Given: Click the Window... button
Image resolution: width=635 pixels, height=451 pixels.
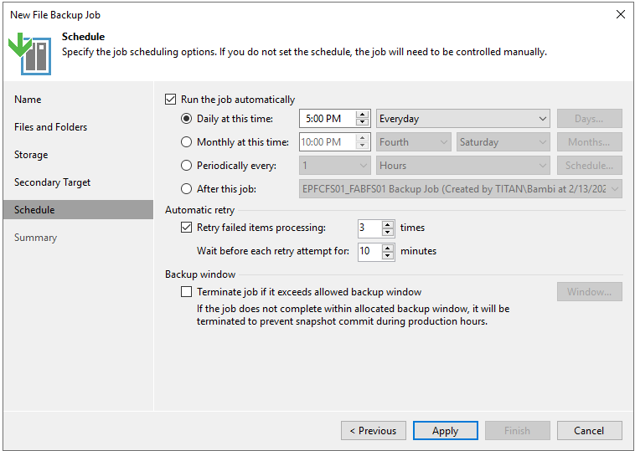Looking at the screenshot, I should pos(589,292).
